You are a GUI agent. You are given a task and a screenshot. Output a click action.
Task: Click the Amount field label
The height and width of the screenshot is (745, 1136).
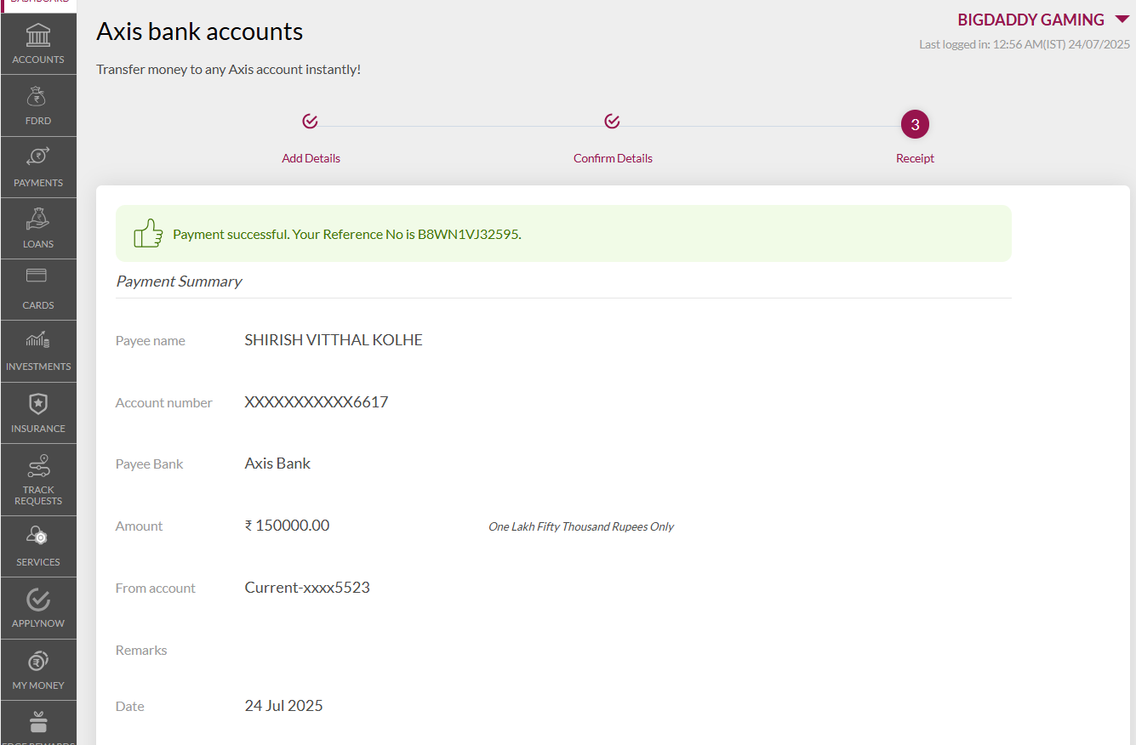pos(139,526)
